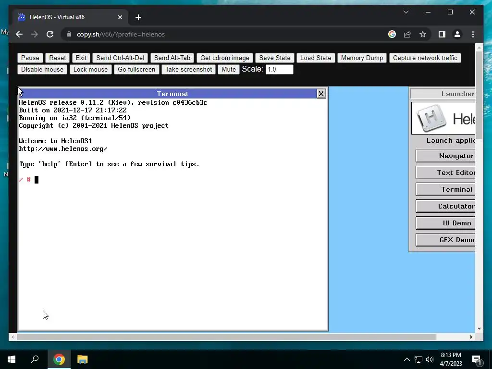The image size is (492, 369).
Task: Open Text Editor from the Launcher
Action: pos(445,172)
